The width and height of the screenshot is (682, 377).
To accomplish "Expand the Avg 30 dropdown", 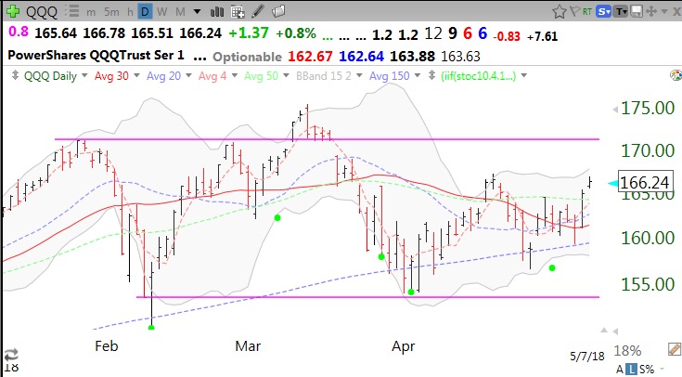I will [x=136, y=76].
